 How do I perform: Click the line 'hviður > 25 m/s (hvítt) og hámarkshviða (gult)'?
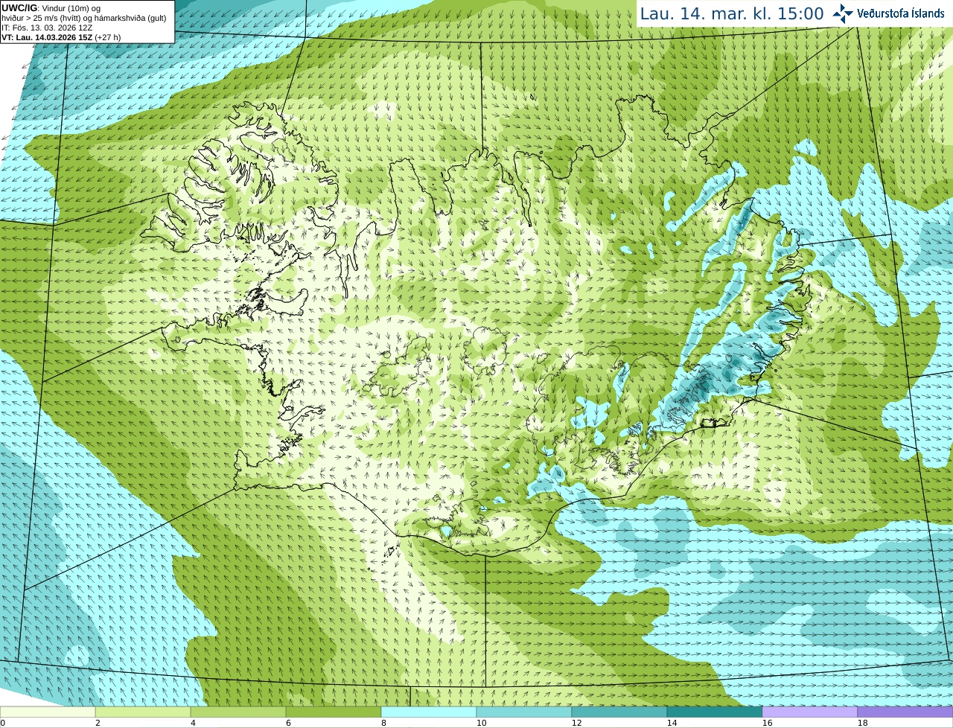84,18
